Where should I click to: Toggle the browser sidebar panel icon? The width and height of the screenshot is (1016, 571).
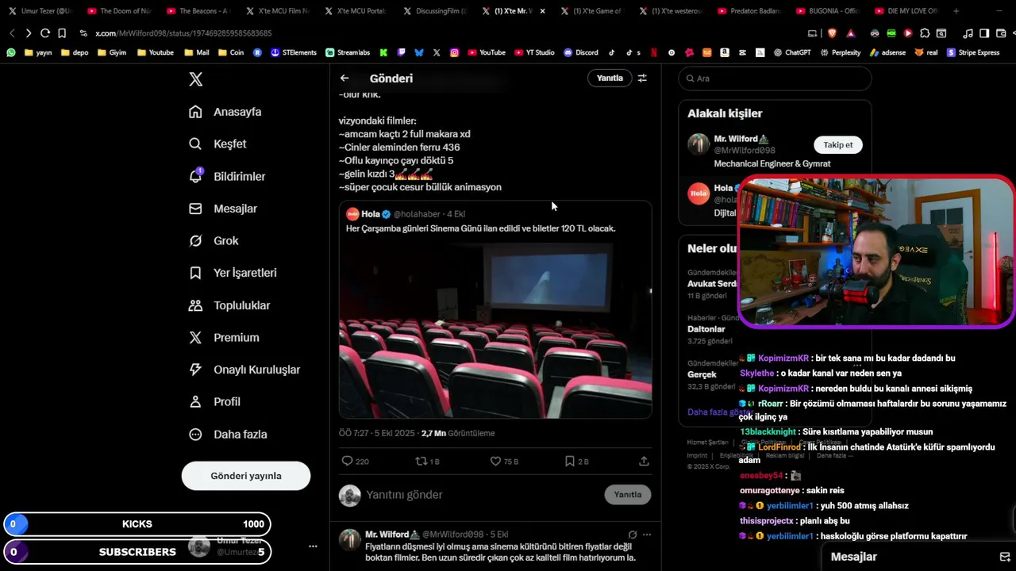(984, 33)
